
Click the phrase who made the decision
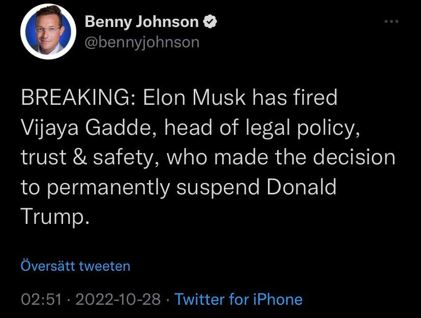(281, 157)
